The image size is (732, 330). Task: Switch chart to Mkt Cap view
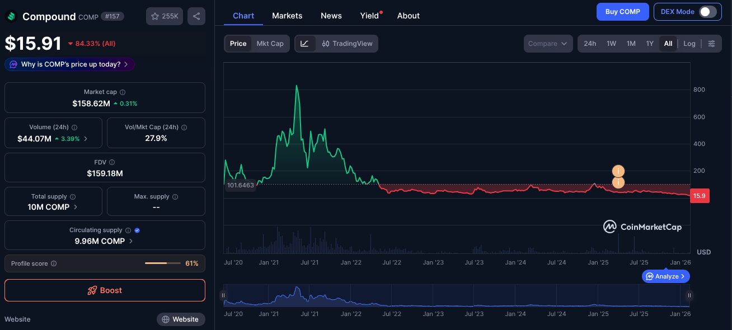pyautogui.click(x=270, y=44)
